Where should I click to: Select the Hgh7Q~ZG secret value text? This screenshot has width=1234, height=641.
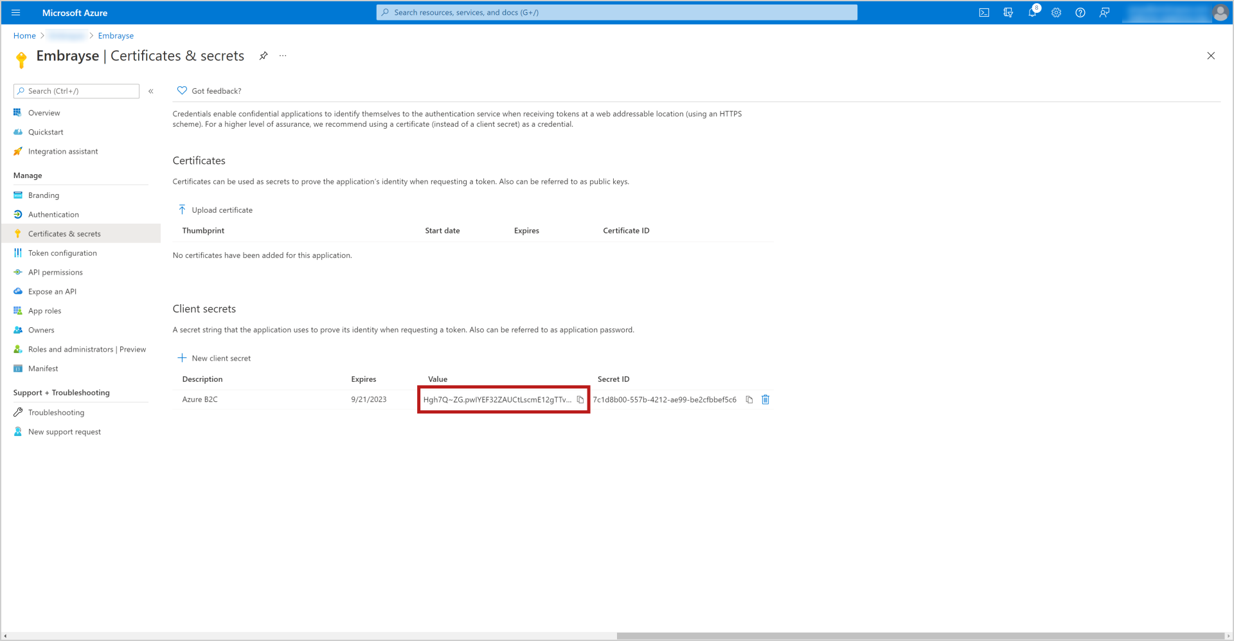[497, 400]
